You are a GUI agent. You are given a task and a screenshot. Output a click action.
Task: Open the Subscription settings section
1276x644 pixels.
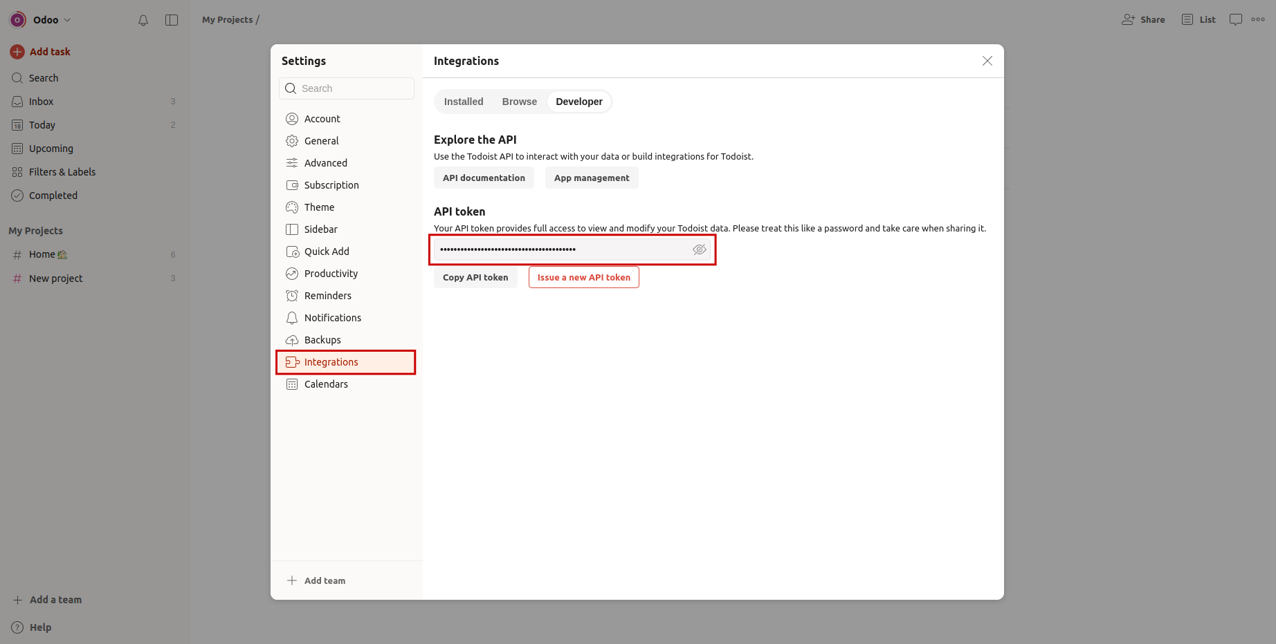click(347, 185)
